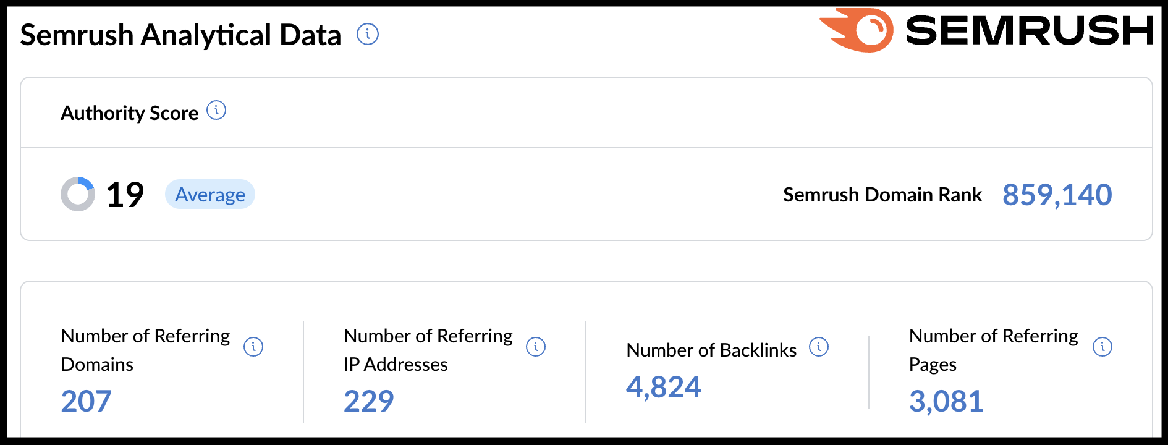Screen dimensions: 1168x445
Task: Open the Semrush Domain Rank value 859,140
Action: tap(1057, 195)
